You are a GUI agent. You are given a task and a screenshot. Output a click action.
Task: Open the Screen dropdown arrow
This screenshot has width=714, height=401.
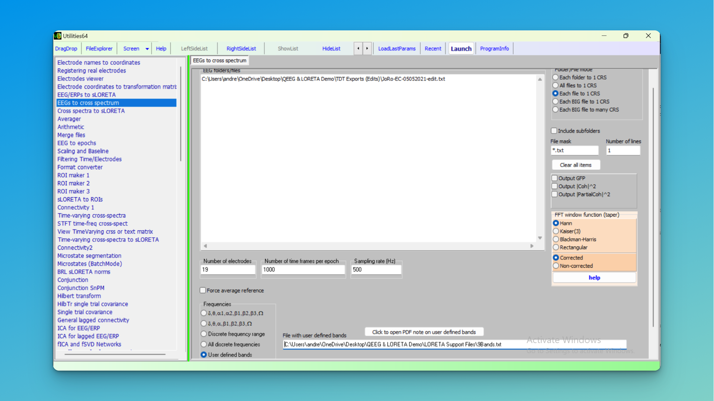(x=147, y=49)
